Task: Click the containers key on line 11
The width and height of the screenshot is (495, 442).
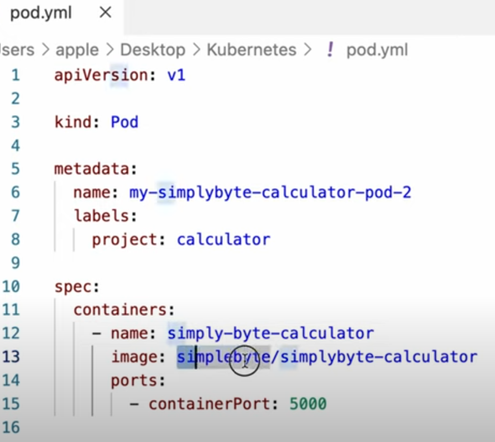Action: click(x=121, y=310)
